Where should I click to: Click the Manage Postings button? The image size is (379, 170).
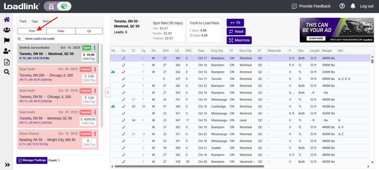click(32, 160)
